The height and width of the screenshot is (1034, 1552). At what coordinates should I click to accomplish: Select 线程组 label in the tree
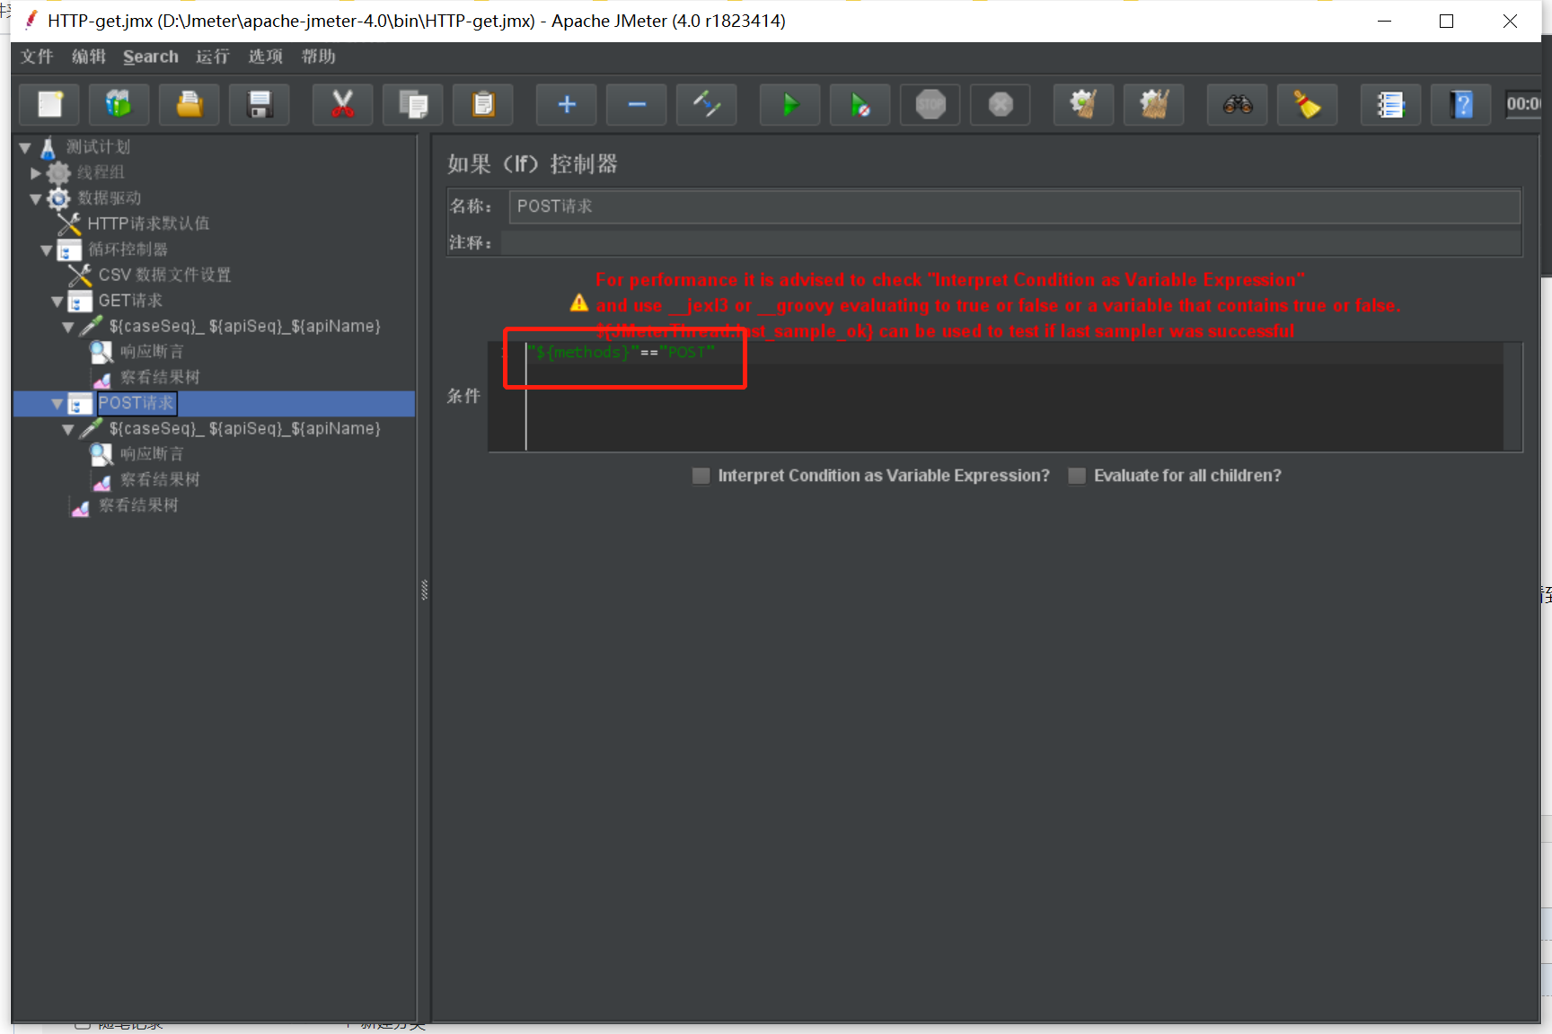point(101,172)
